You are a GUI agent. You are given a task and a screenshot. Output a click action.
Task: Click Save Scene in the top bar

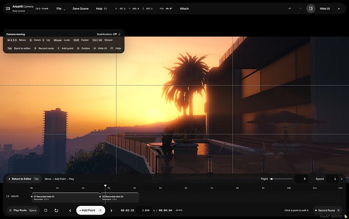pyautogui.click(x=80, y=9)
